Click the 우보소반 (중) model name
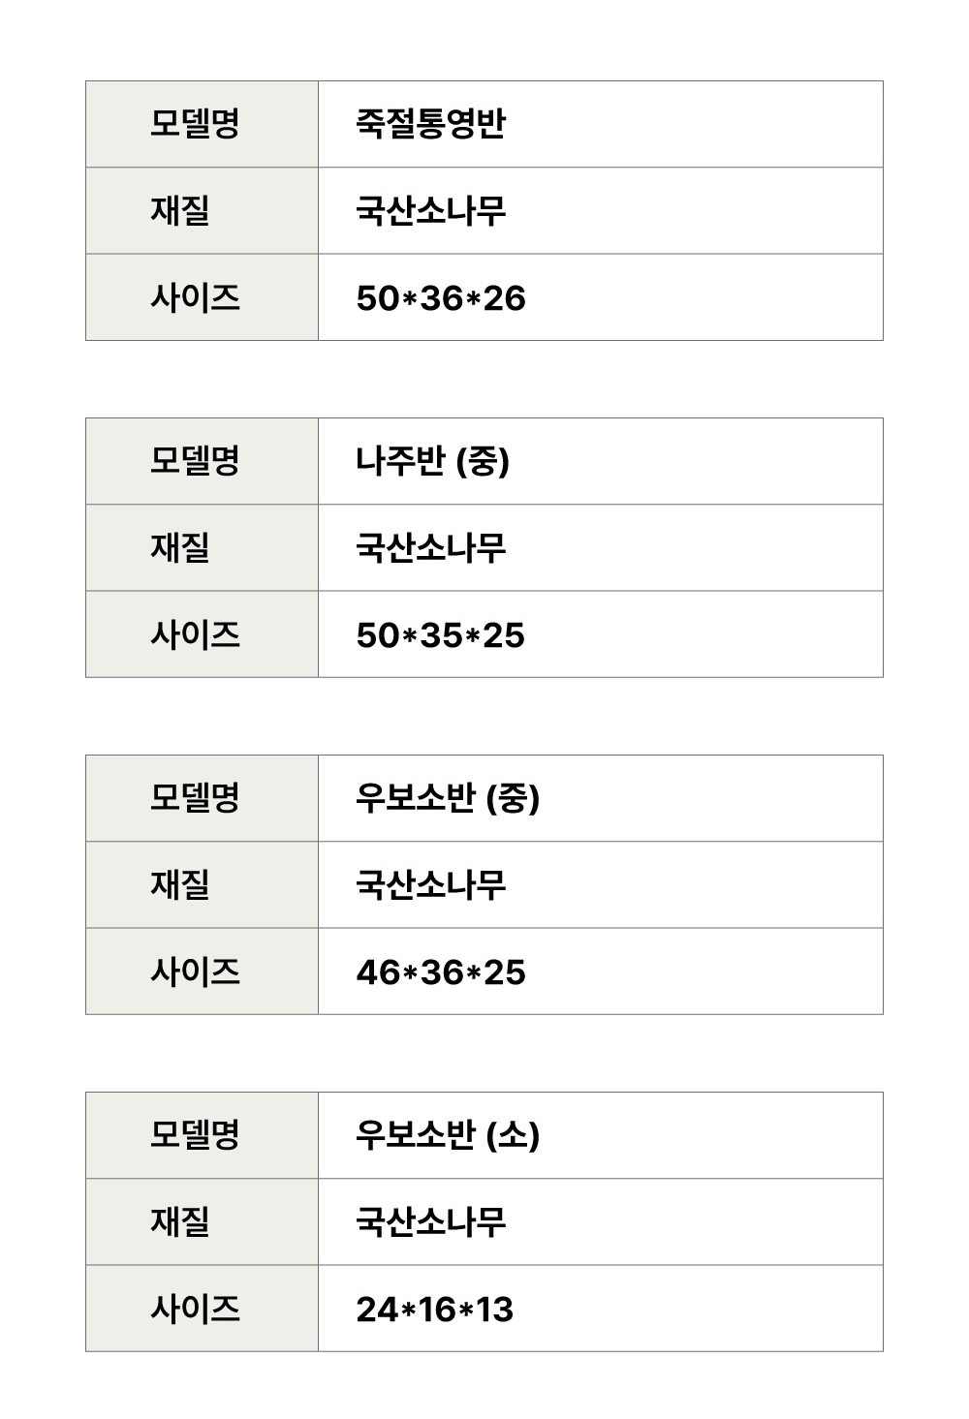 coord(447,798)
